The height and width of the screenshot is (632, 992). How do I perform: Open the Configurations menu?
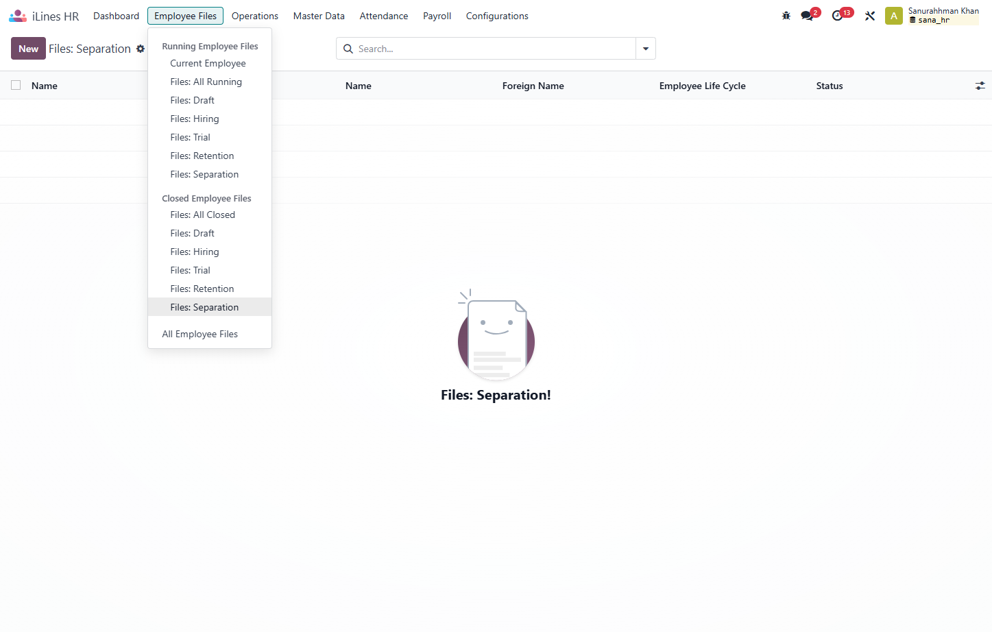497,16
